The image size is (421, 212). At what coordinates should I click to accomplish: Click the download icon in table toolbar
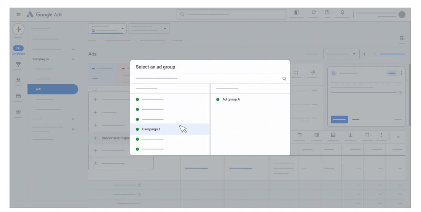click(x=350, y=135)
